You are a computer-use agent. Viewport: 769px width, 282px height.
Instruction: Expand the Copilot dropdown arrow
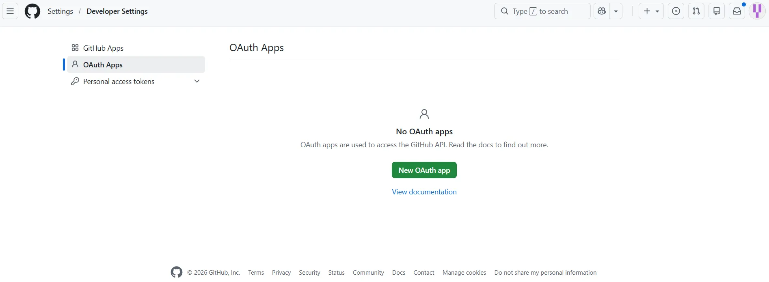[x=616, y=11]
